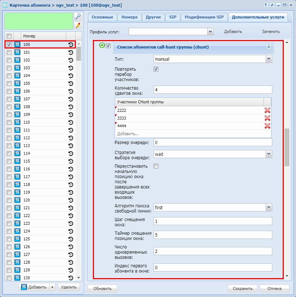Viewport: 296px width, 297px height.
Task: Collapse the call-hunt group list section
Action: 269,47
